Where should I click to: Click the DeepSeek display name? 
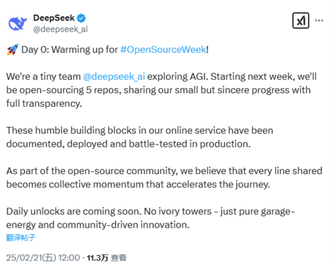coord(54,18)
